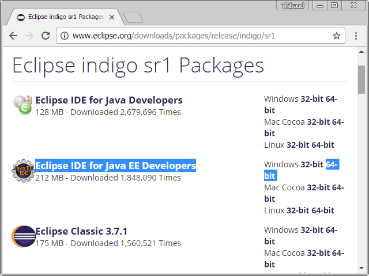The height and width of the screenshot is (276, 369).
Task: Open the Chrome three-dot menu
Action: (356, 36)
